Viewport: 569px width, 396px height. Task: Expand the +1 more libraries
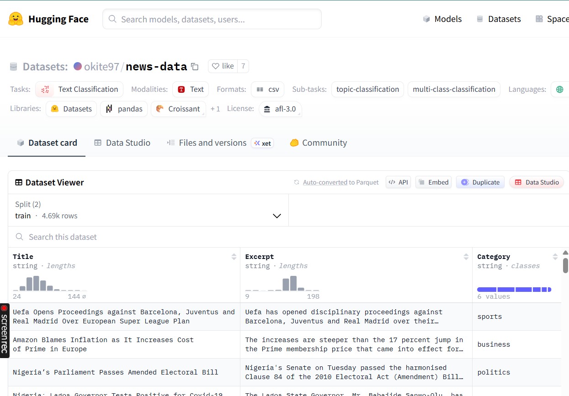coord(215,109)
